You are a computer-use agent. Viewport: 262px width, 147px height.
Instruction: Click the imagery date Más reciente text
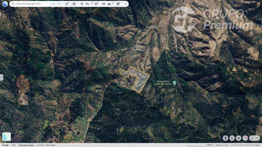46,145
